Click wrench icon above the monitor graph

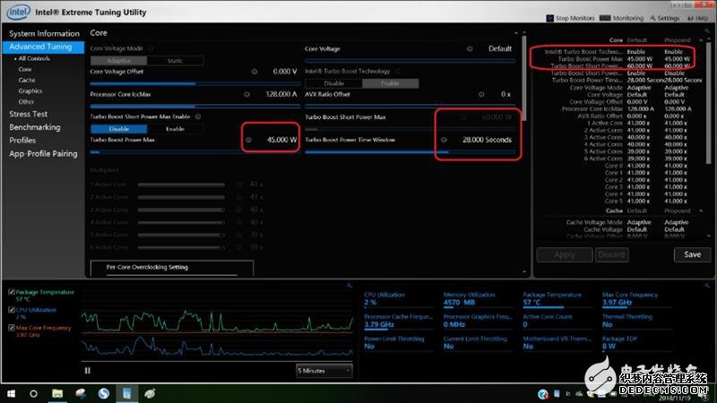pos(350,285)
